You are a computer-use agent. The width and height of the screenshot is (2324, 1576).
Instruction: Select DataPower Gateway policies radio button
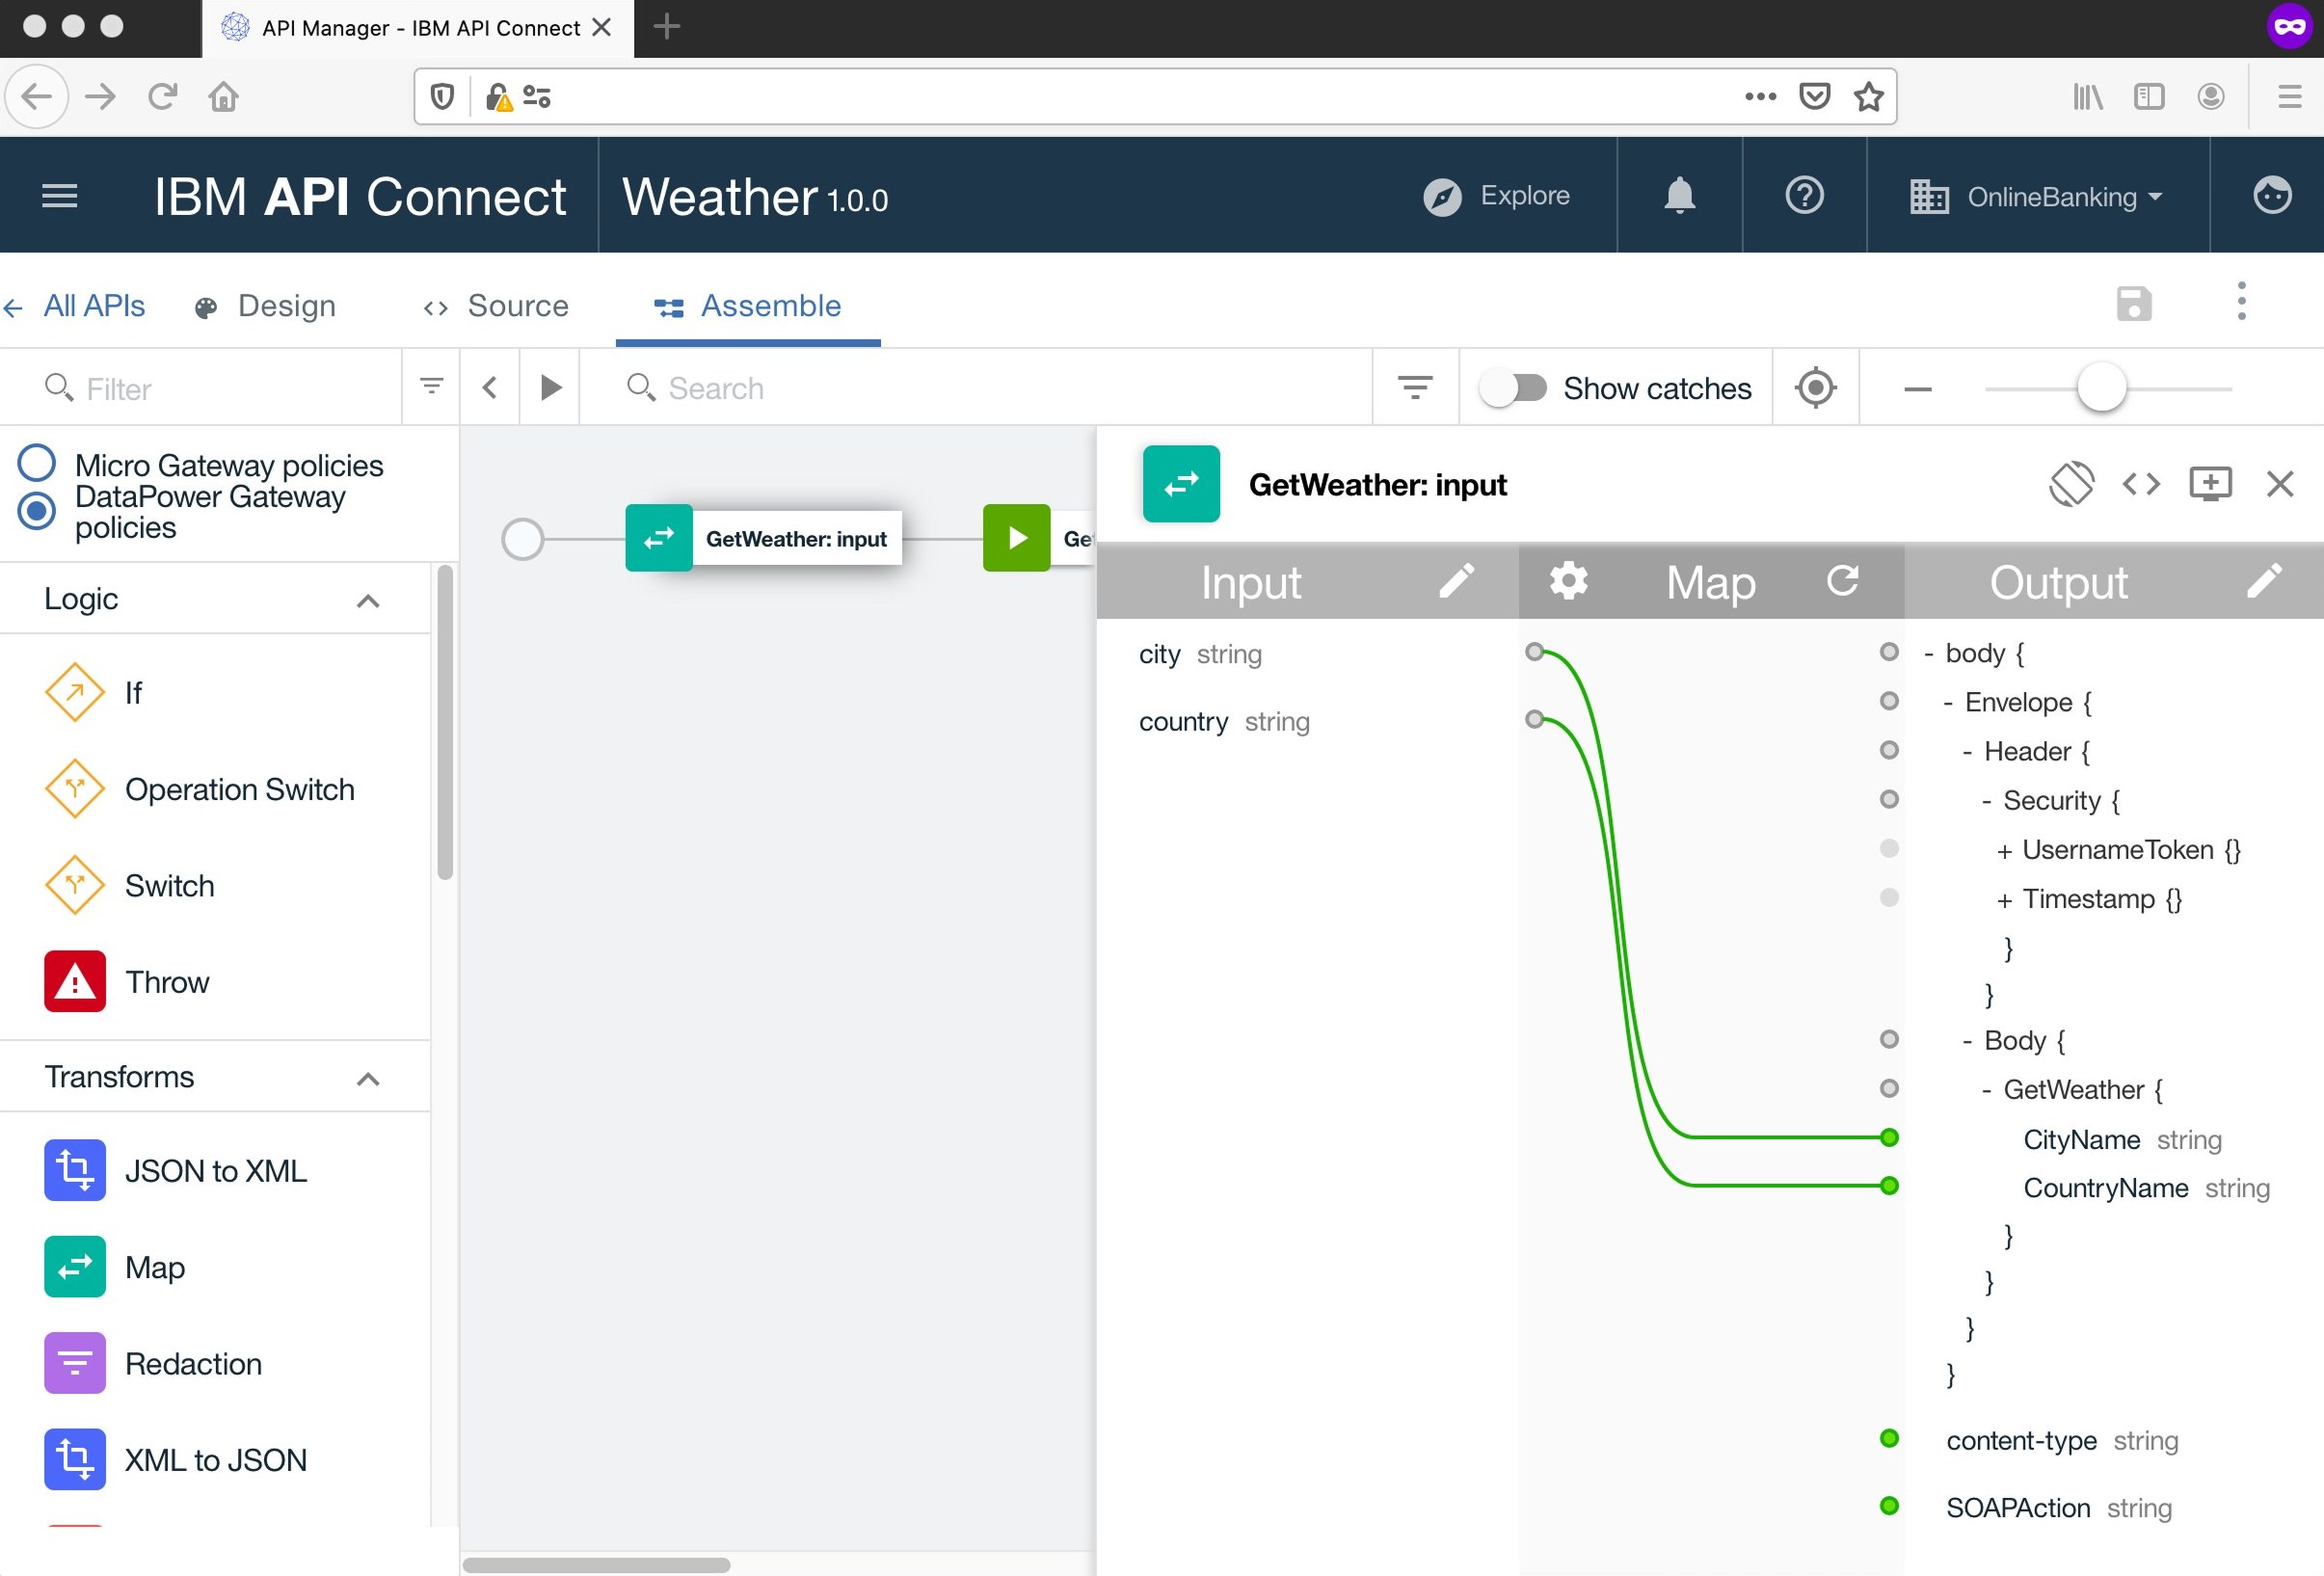[37, 511]
